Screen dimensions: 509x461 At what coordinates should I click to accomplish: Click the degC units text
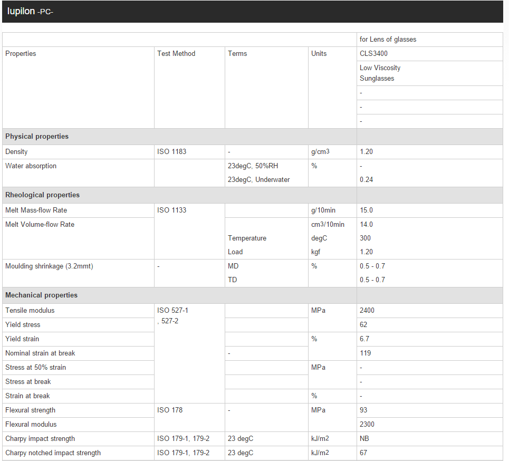[319, 238]
